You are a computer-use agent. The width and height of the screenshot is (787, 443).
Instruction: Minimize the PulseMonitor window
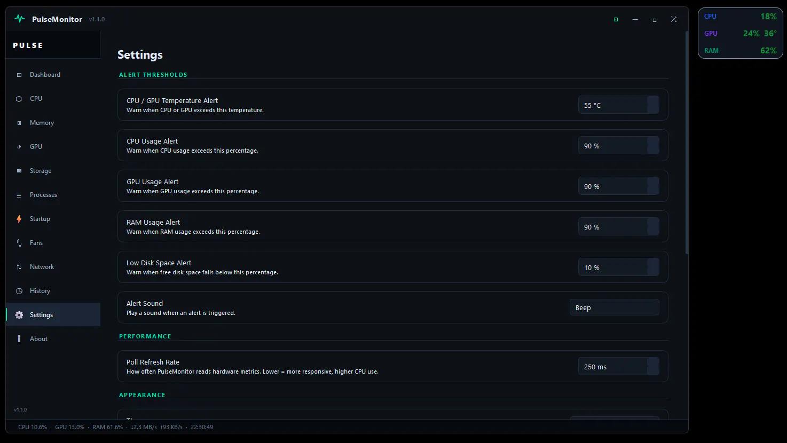click(635, 19)
